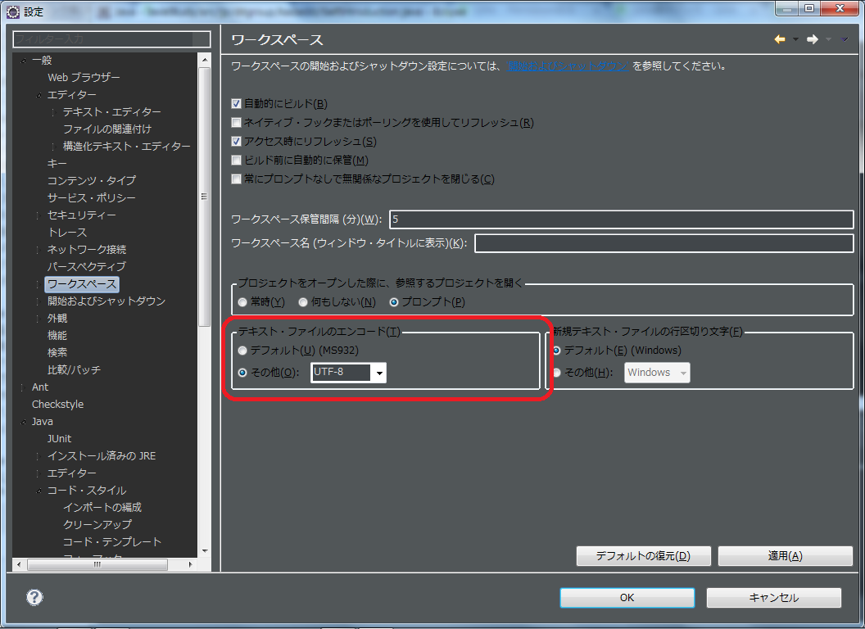Select その他 encoding radio button
Image resolution: width=865 pixels, height=629 pixels.
click(x=242, y=373)
